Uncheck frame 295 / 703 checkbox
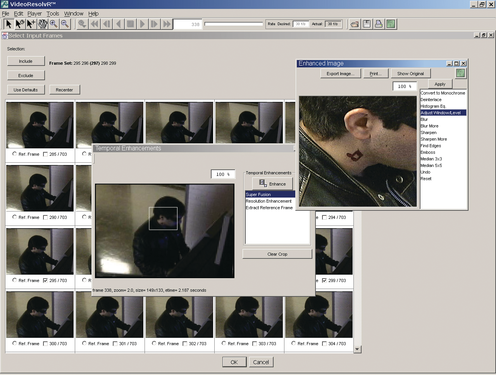Image resolution: width=496 pixels, height=375 pixels. tap(45, 280)
